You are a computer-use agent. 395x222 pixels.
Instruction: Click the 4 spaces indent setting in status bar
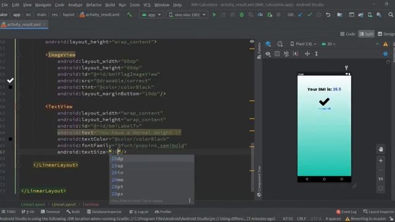coord(333,219)
